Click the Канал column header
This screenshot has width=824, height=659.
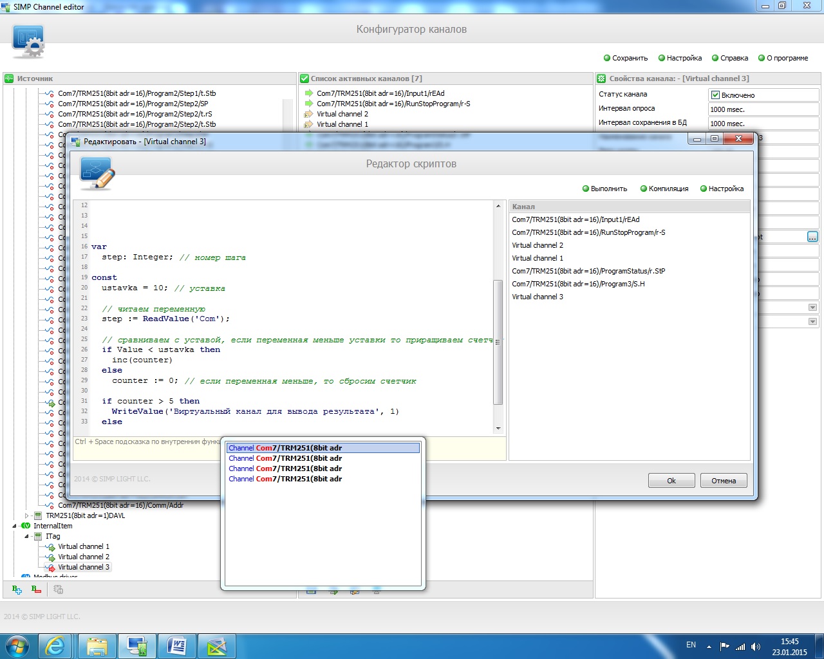630,207
